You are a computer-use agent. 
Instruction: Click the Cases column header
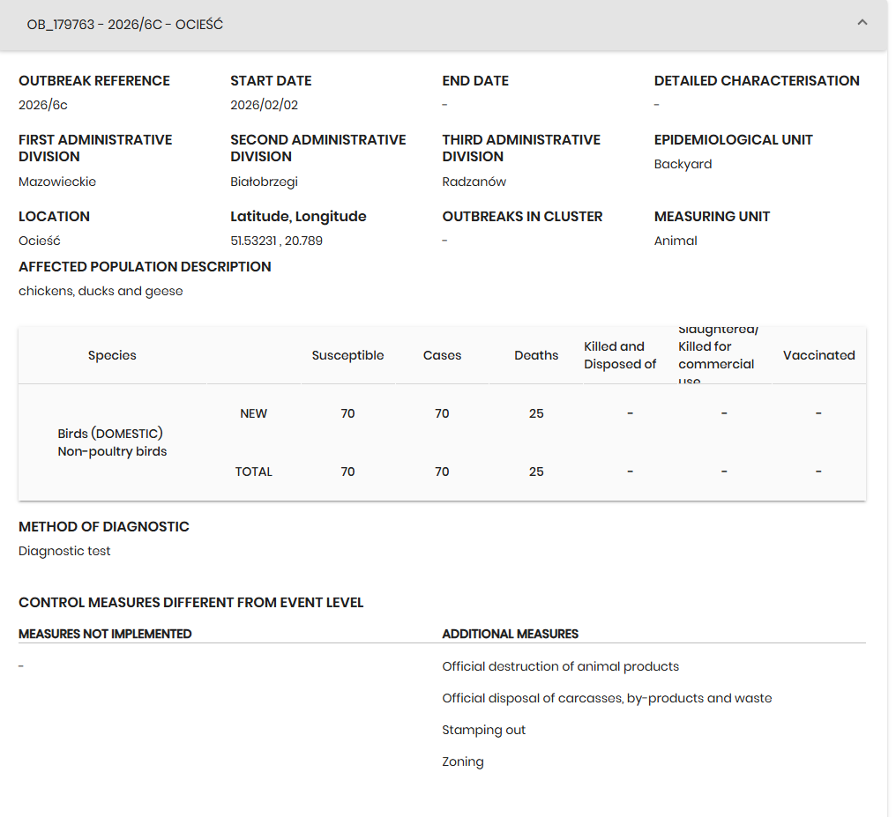click(x=442, y=355)
